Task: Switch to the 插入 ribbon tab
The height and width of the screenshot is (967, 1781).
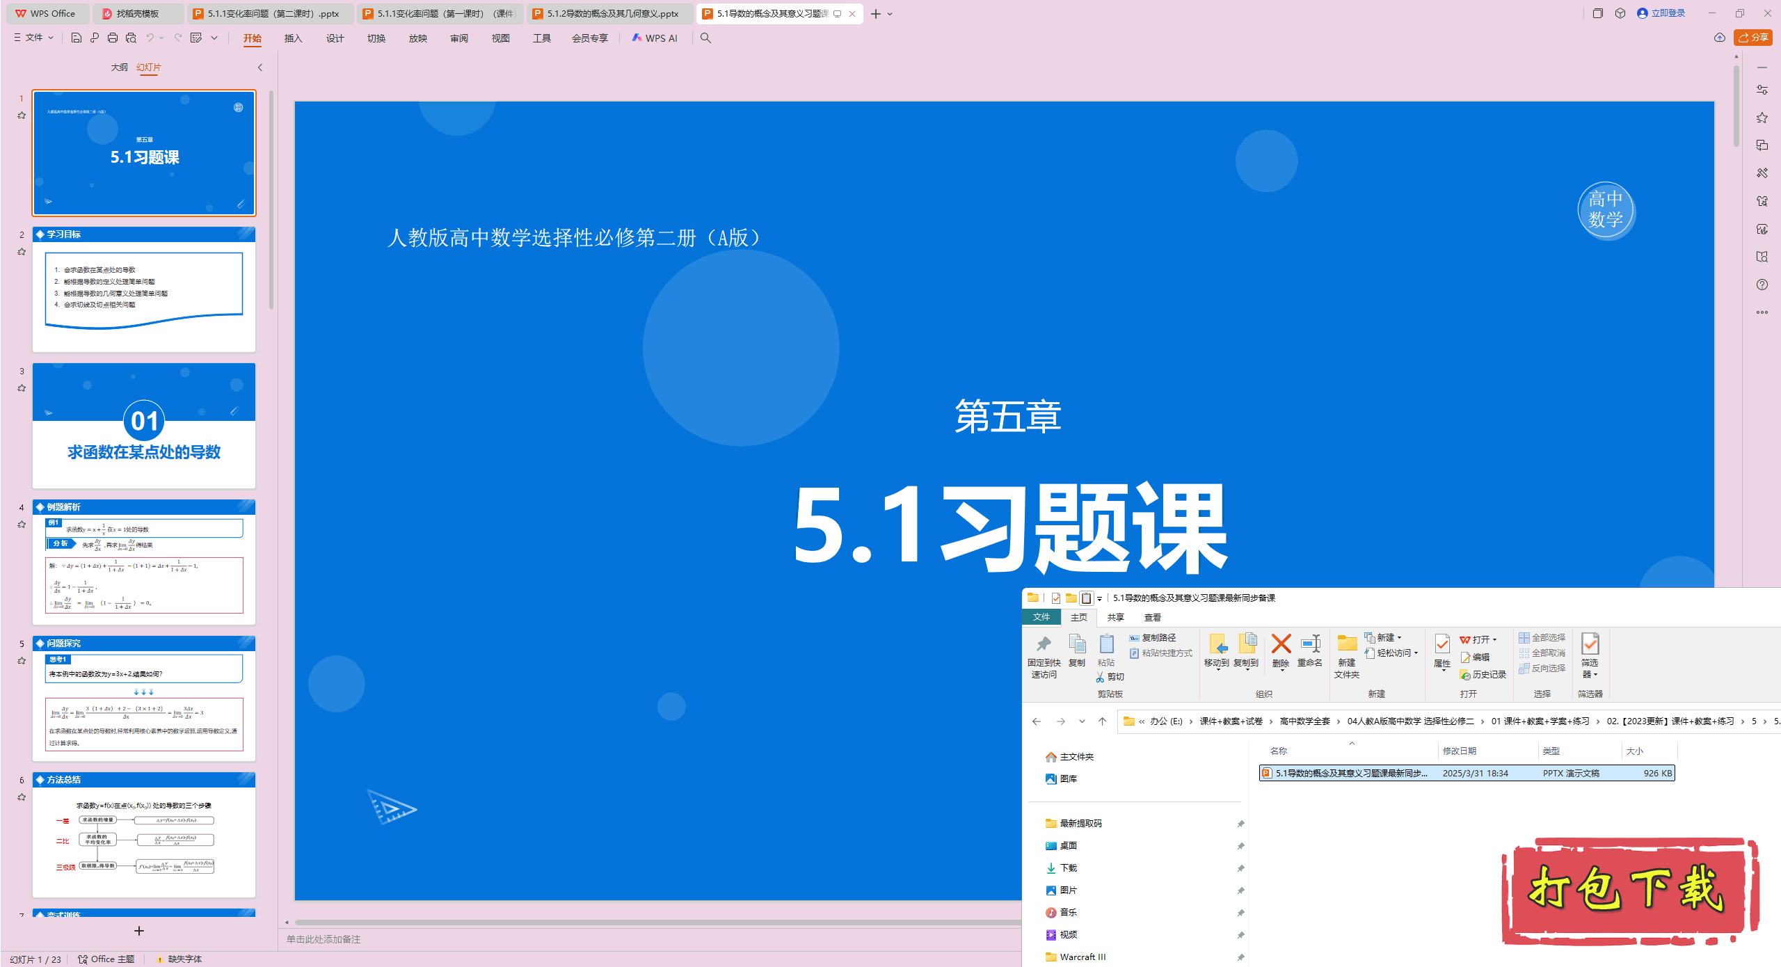Action: pyautogui.click(x=294, y=38)
